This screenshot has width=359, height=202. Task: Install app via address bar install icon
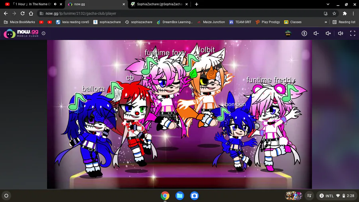click(x=326, y=14)
